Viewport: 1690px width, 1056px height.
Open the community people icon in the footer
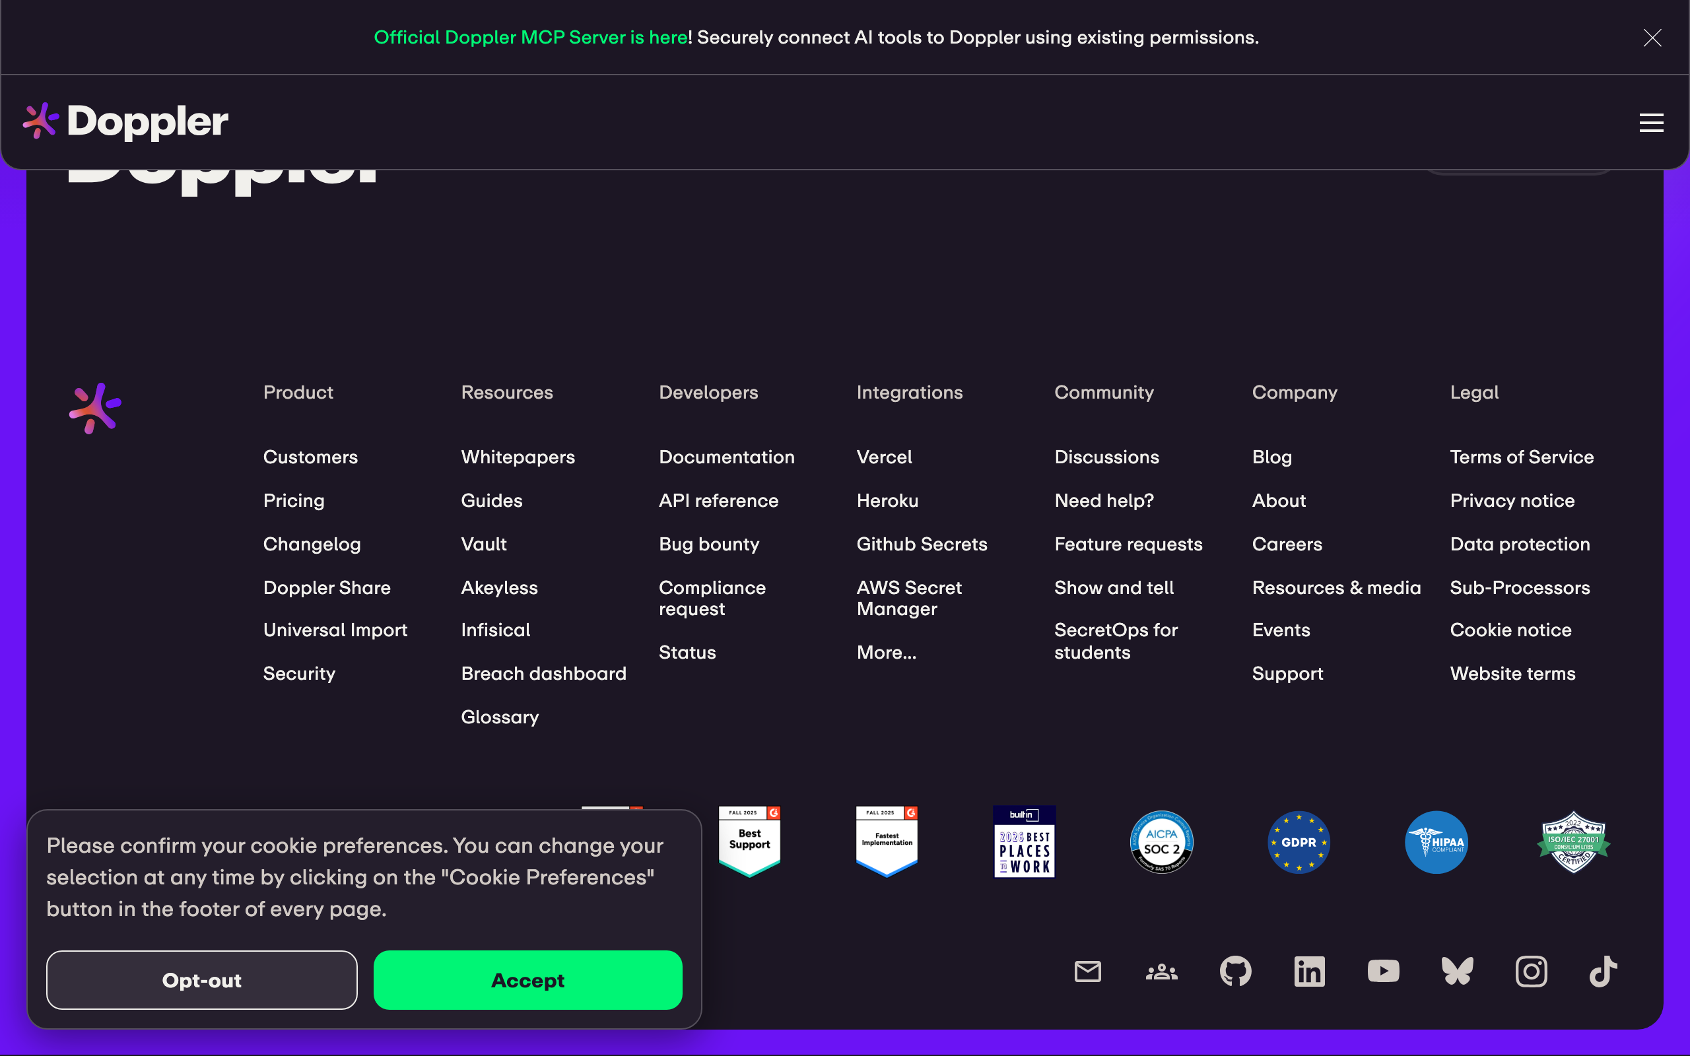[1161, 972]
